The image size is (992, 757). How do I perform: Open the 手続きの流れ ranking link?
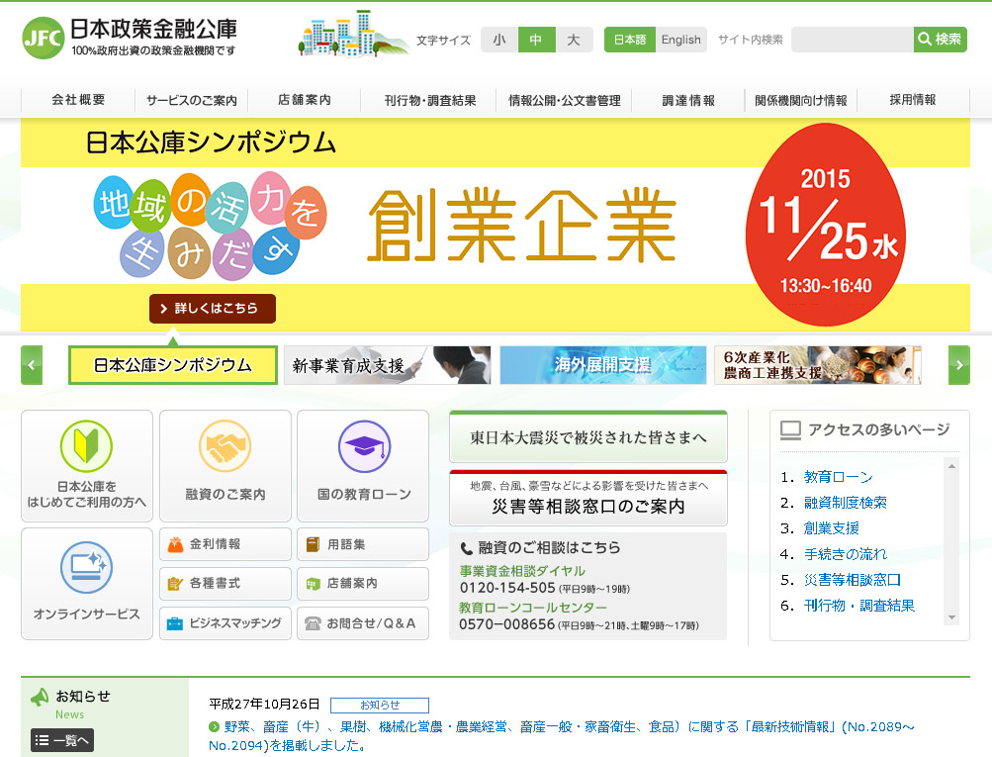click(846, 554)
